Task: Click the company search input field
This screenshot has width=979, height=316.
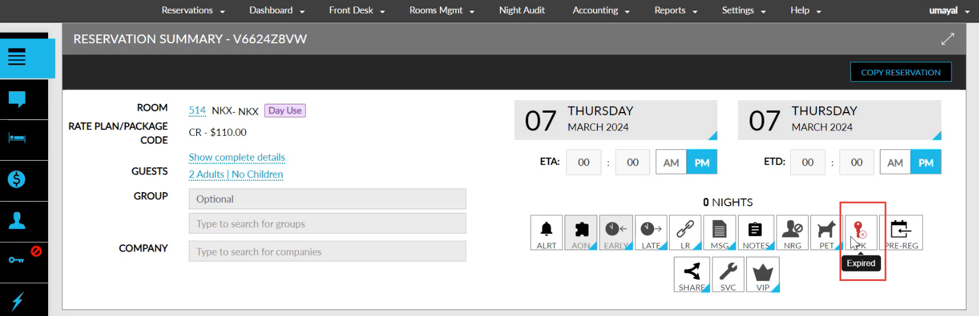Action: click(327, 251)
